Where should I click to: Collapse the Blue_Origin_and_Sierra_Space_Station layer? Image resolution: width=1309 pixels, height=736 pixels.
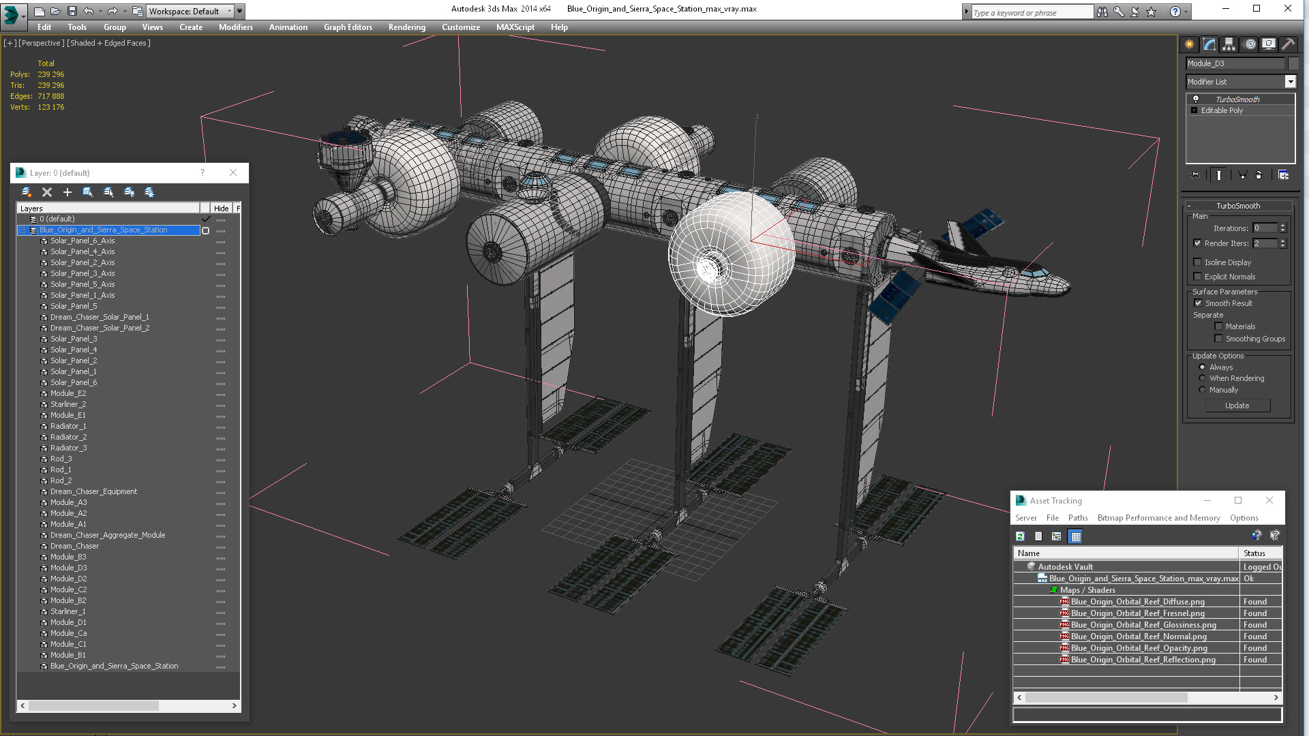22,230
